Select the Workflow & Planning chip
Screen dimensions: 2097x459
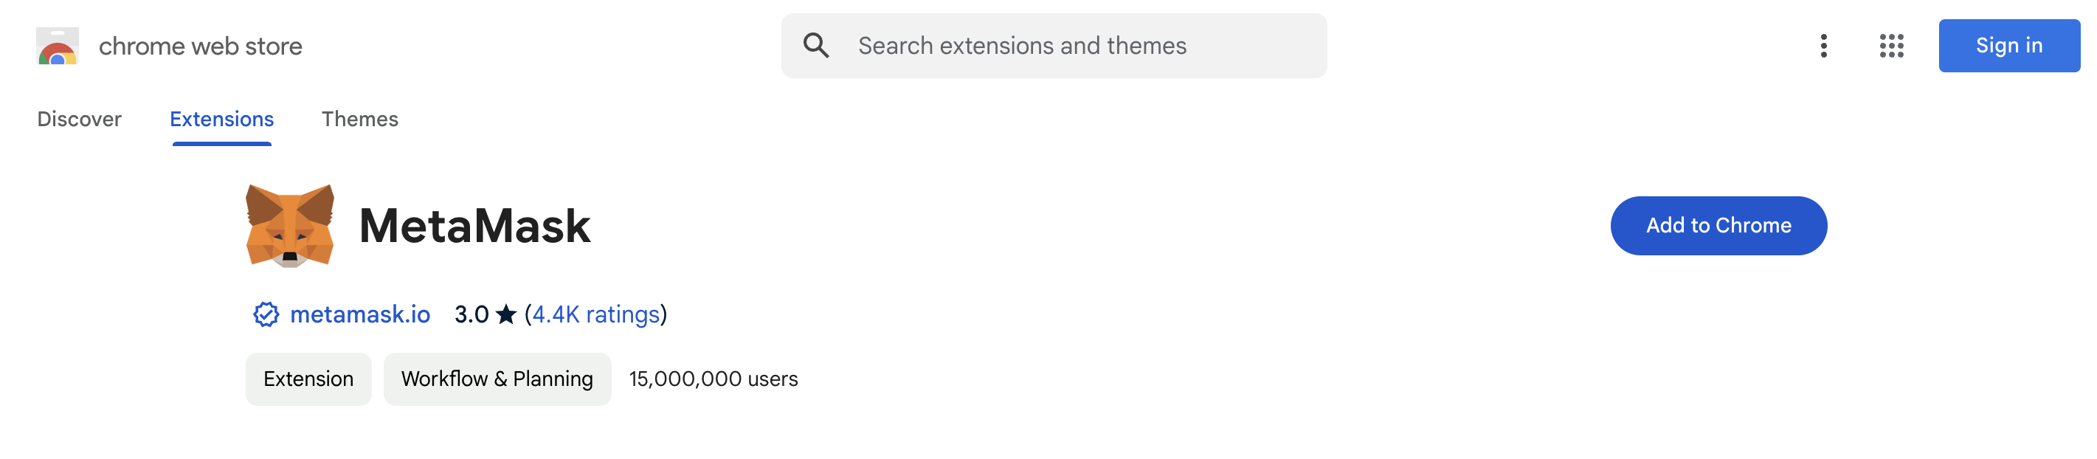pos(497,379)
